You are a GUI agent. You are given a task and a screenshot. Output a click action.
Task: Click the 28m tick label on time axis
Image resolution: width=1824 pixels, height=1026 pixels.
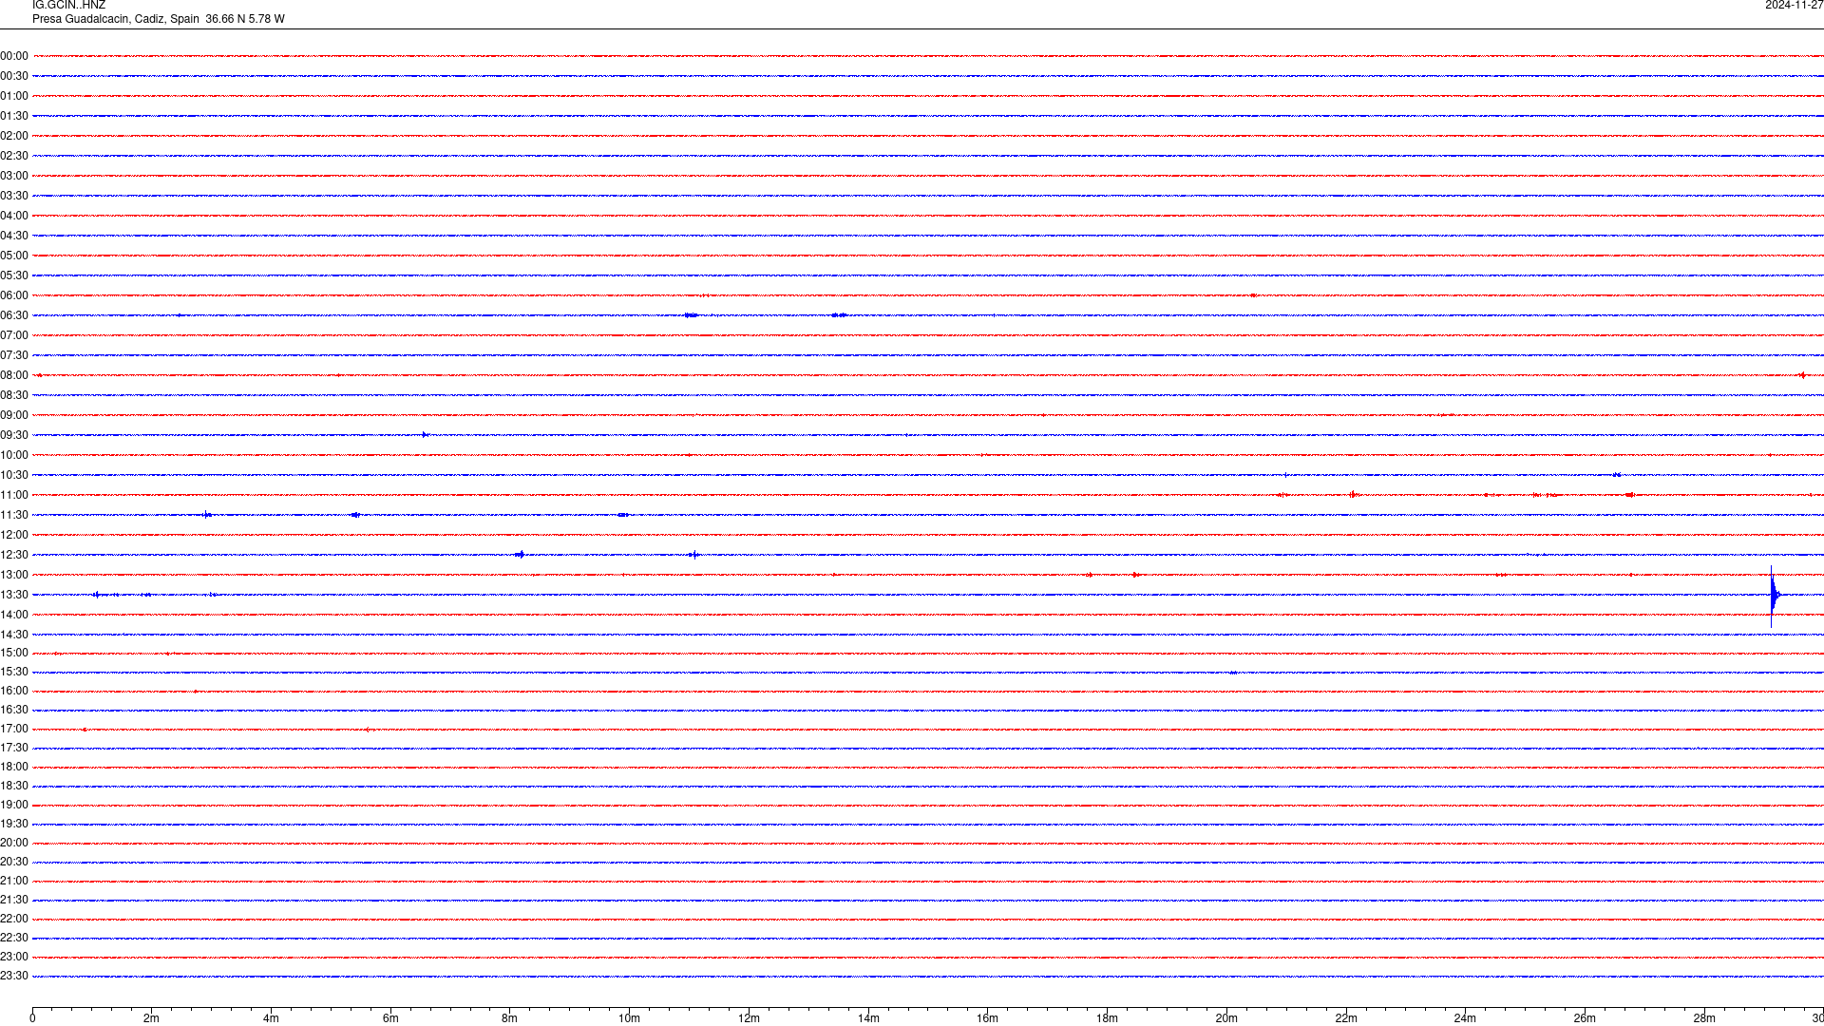(x=1704, y=1018)
